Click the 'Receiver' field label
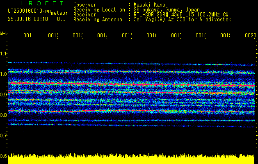This screenshot has width=258, height=164. pyautogui.click(x=85, y=15)
